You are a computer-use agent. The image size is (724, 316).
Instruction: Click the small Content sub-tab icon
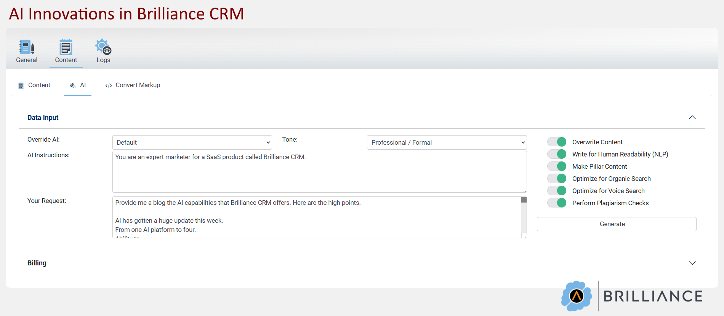tap(21, 86)
